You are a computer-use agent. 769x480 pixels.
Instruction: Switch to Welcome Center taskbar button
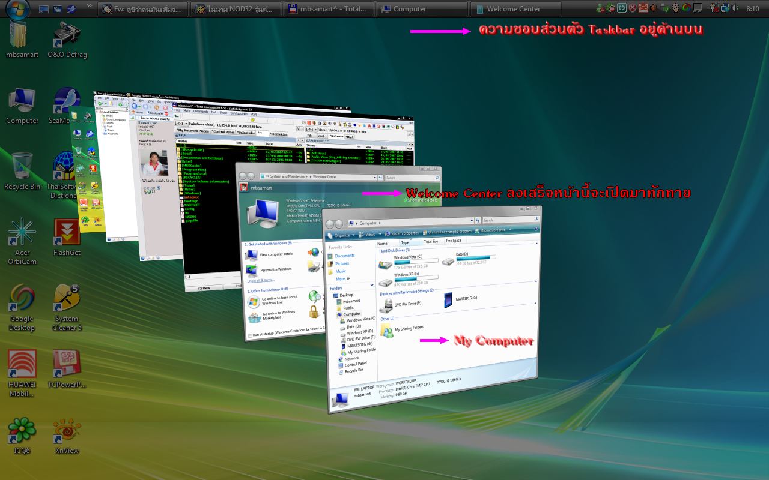coord(517,9)
